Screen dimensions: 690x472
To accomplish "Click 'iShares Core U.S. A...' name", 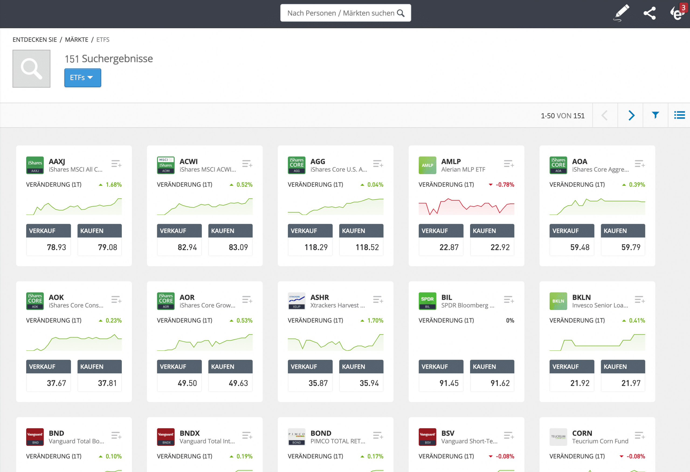I will pos(339,170).
